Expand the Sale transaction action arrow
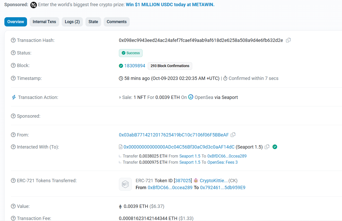 point(120,97)
